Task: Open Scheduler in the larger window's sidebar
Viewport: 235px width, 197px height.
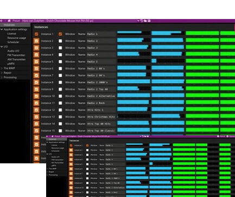Action: tap(13, 42)
